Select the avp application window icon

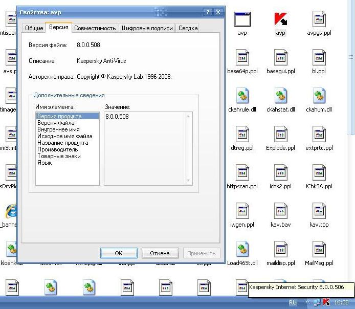click(x=242, y=19)
